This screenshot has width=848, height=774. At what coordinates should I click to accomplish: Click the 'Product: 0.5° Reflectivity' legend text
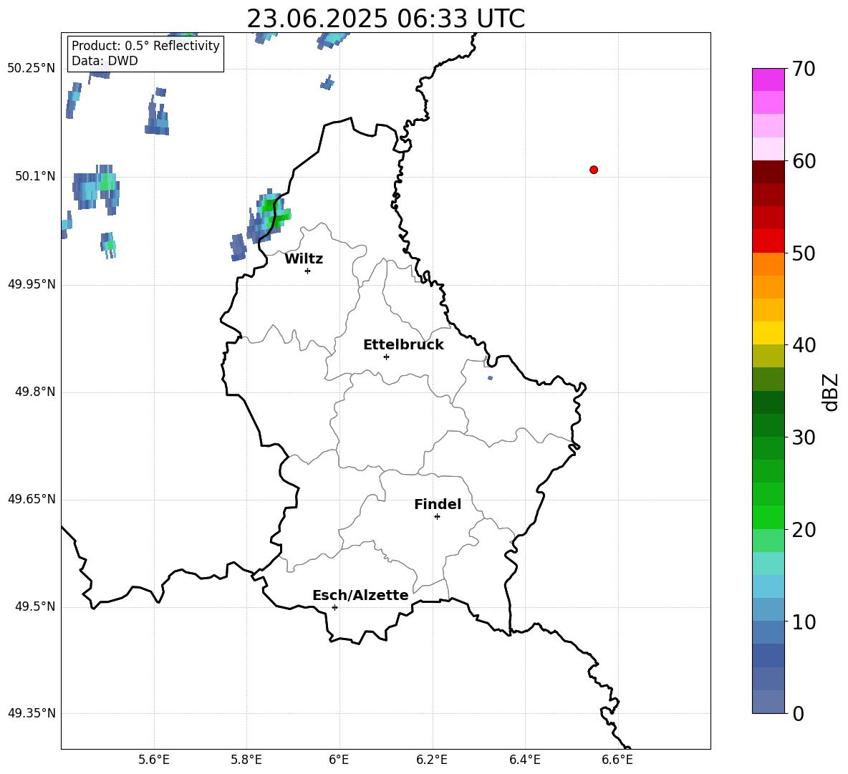145,46
